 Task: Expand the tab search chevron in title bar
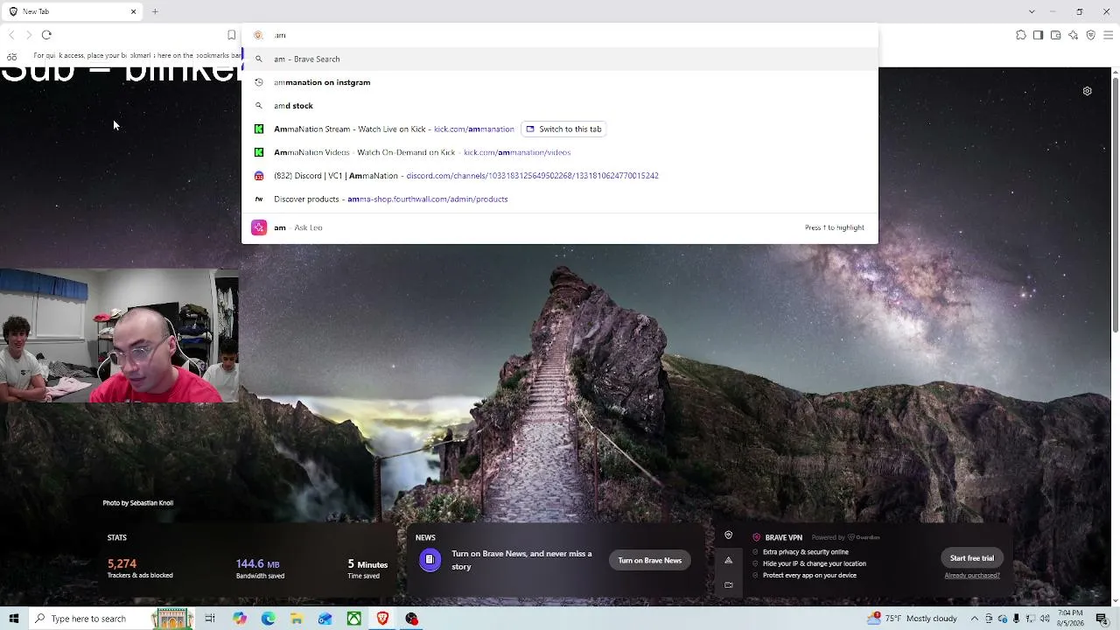pos(1032,11)
